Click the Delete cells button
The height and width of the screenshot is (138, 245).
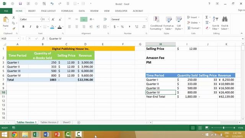click(194, 23)
